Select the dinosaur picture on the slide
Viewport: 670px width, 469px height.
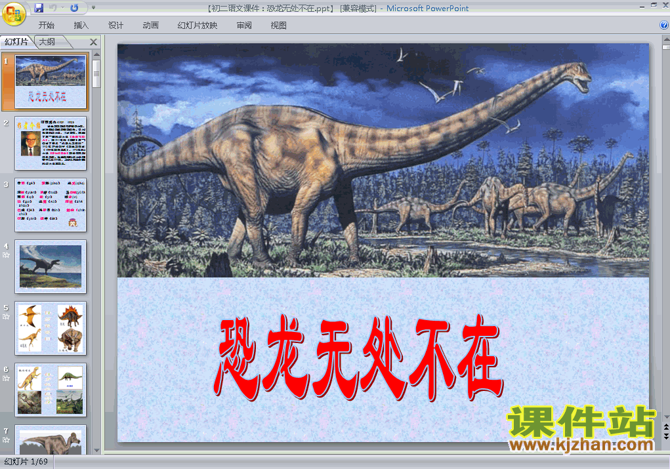tap(383, 160)
